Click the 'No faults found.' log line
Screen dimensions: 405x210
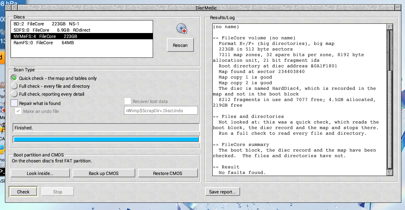pyautogui.click(x=242, y=173)
